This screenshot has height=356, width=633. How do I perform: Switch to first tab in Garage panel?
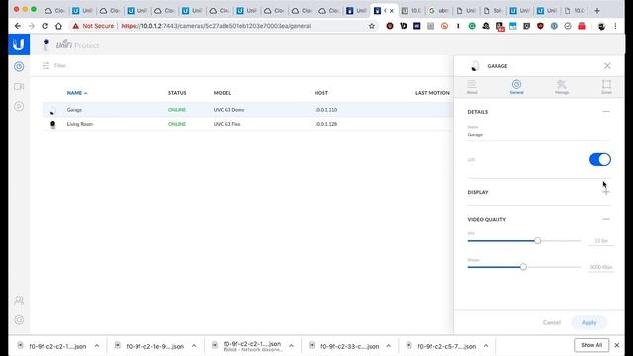472,86
